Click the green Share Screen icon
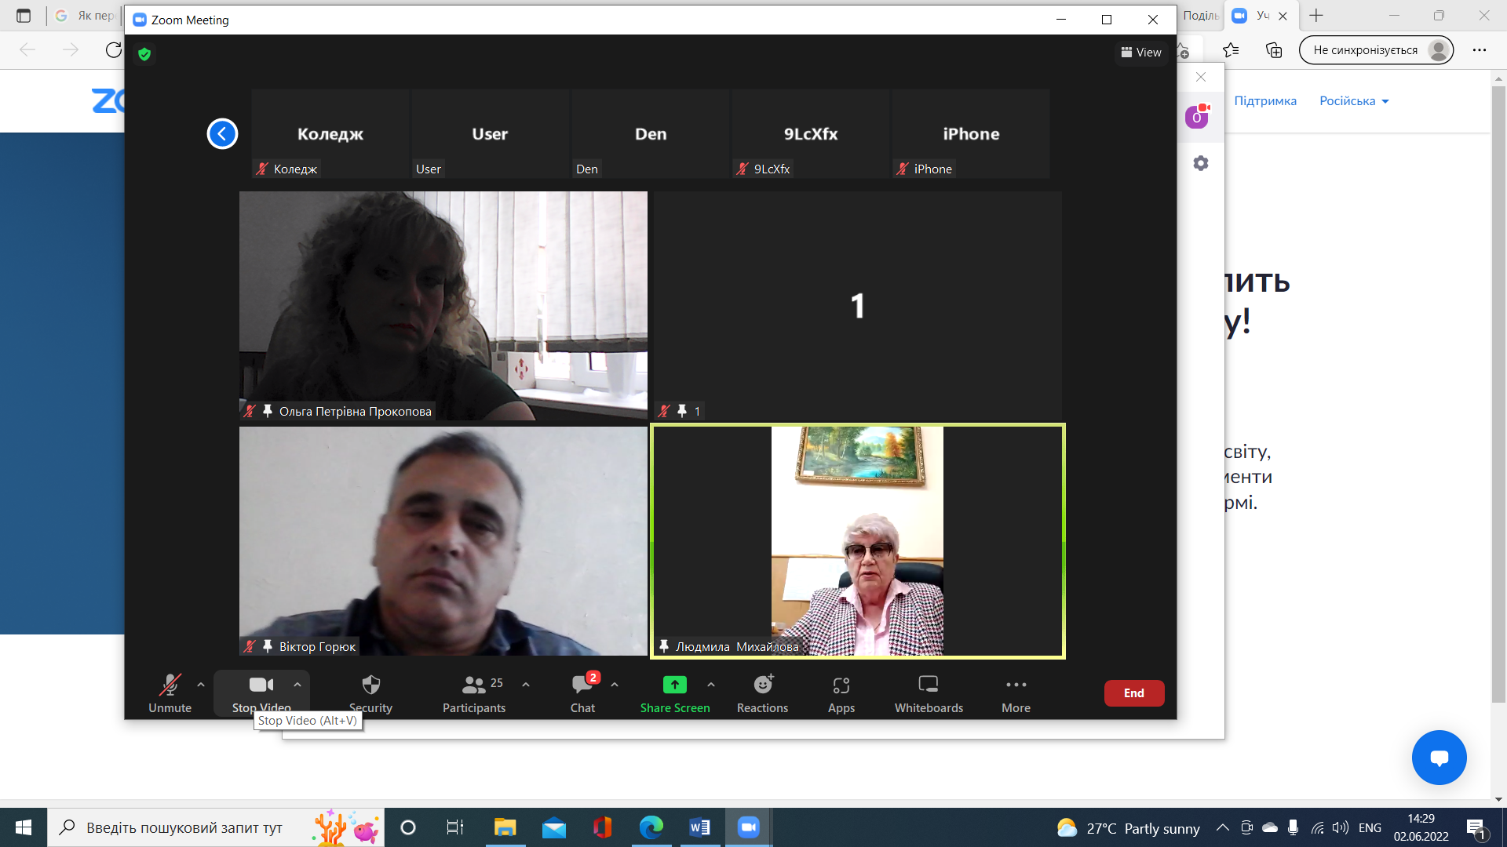 (x=674, y=685)
